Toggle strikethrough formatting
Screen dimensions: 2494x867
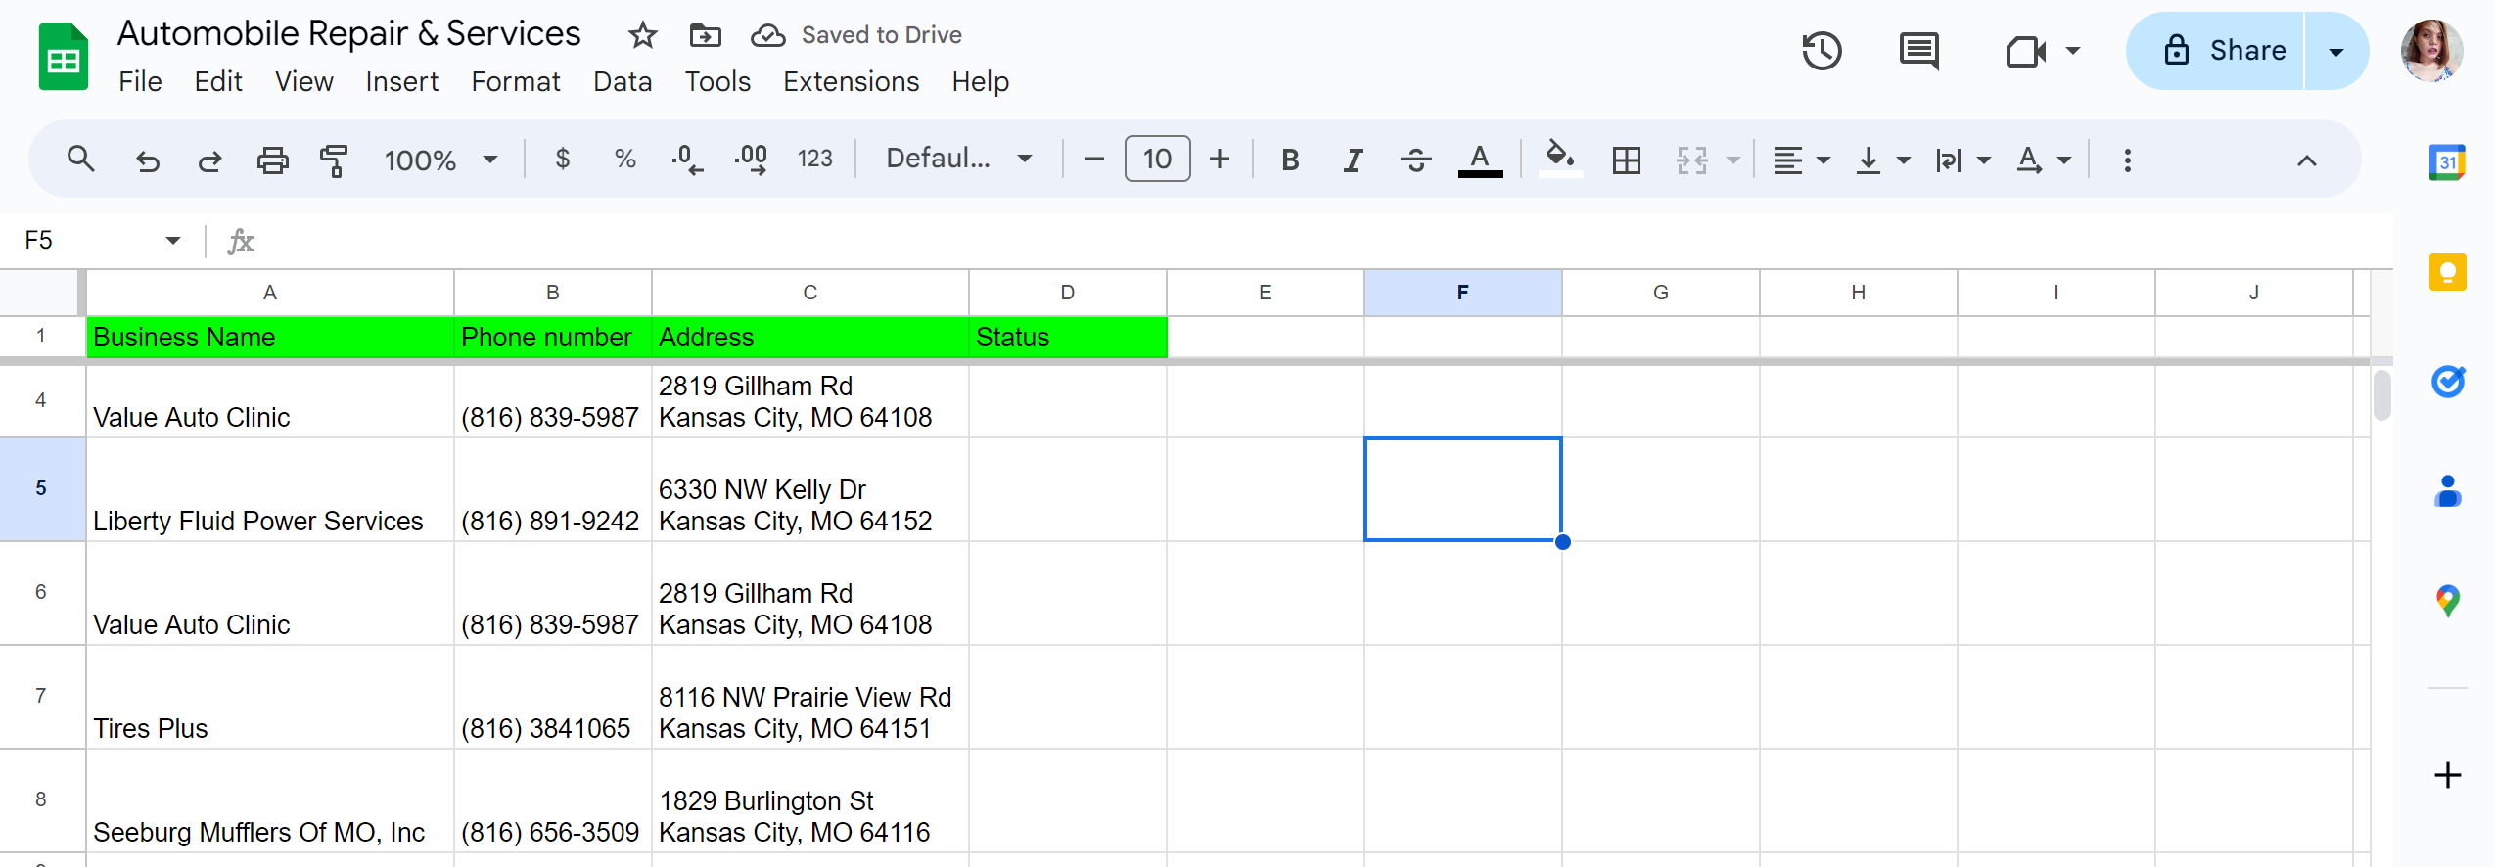(x=1415, y=160)
